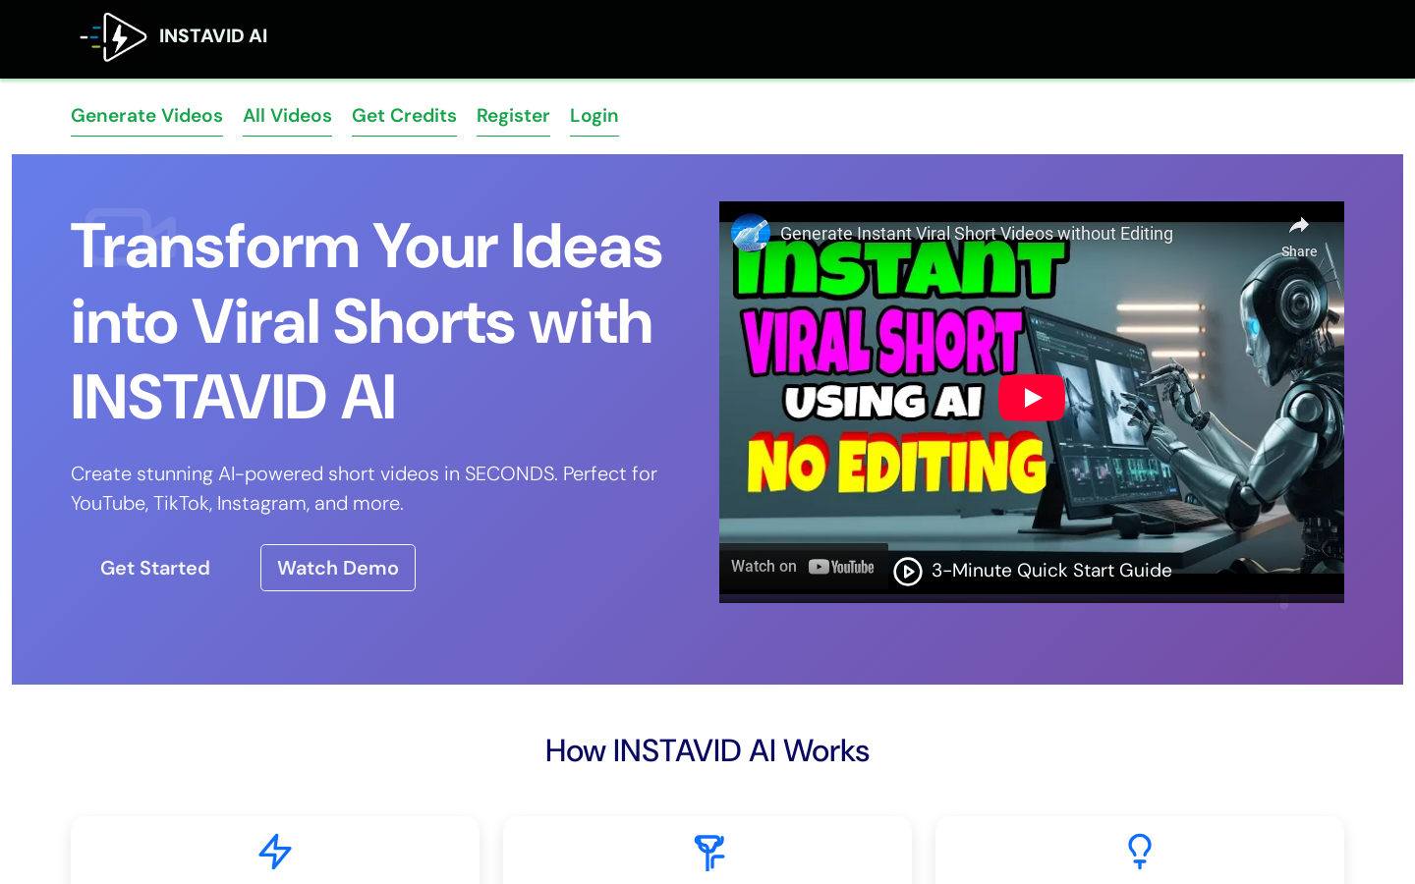Click the INSTAVID AI lightning play logo

click(113, 37)
